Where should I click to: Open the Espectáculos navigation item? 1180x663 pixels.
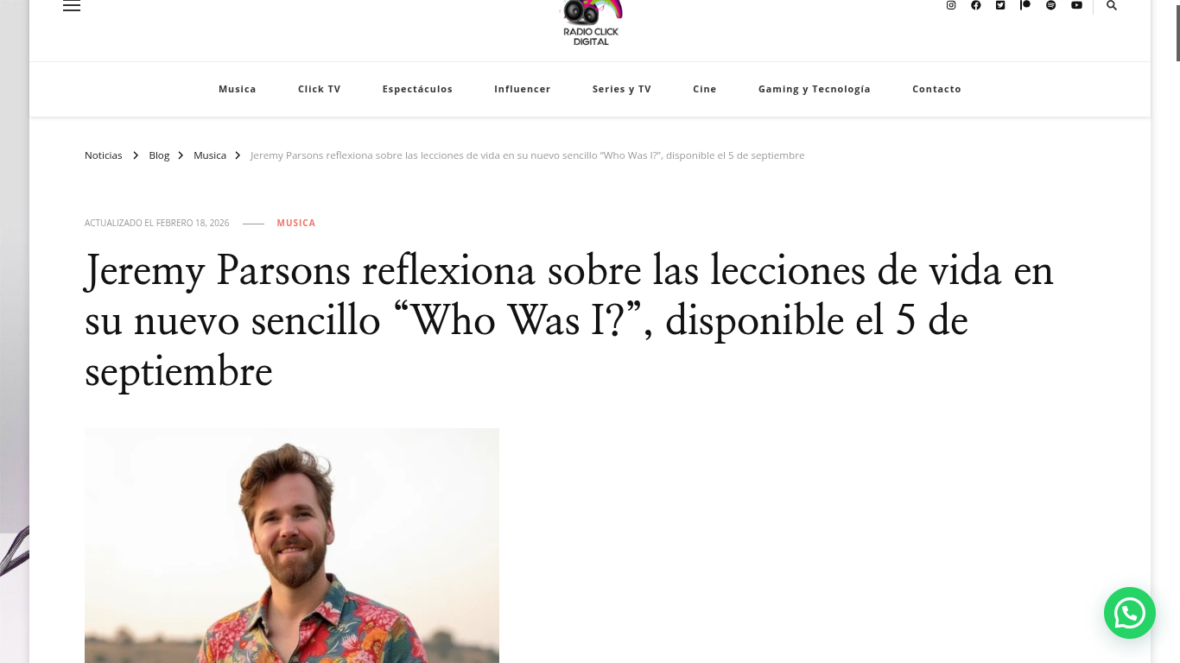417,89
